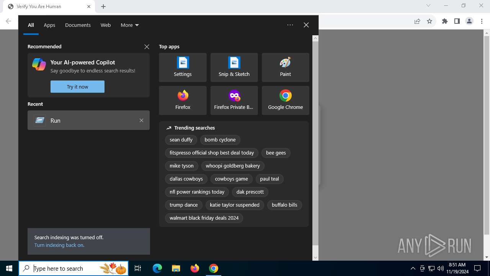
Task: Search trending topic mike tyson
Action: coord(181,166)
